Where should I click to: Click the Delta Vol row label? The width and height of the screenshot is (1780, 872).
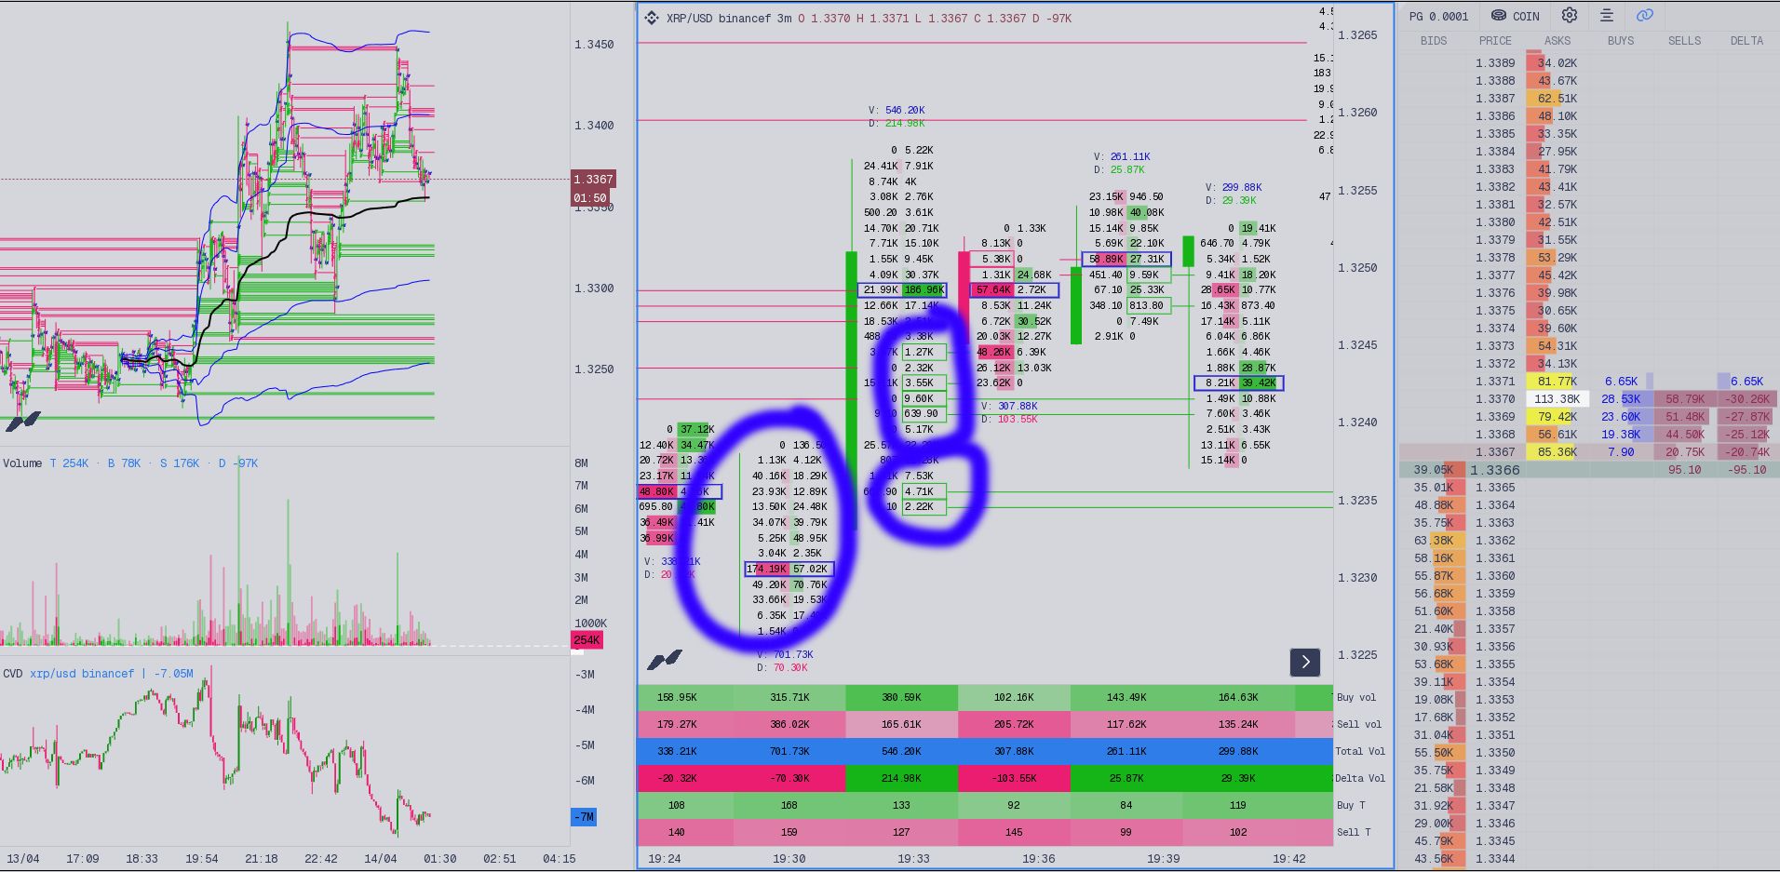[1360, 778]
